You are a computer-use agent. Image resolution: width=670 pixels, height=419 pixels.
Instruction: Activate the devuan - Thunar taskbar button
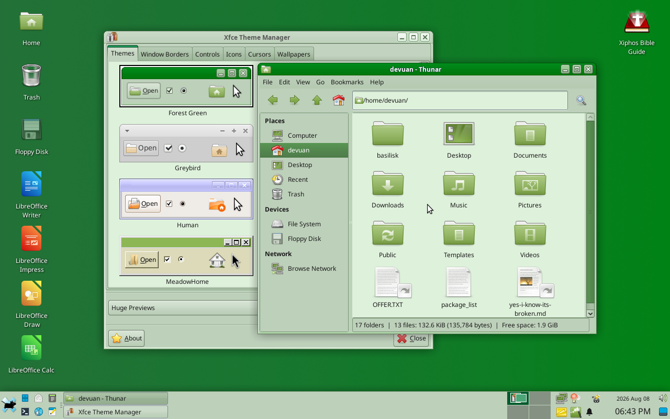coord(116,398)
